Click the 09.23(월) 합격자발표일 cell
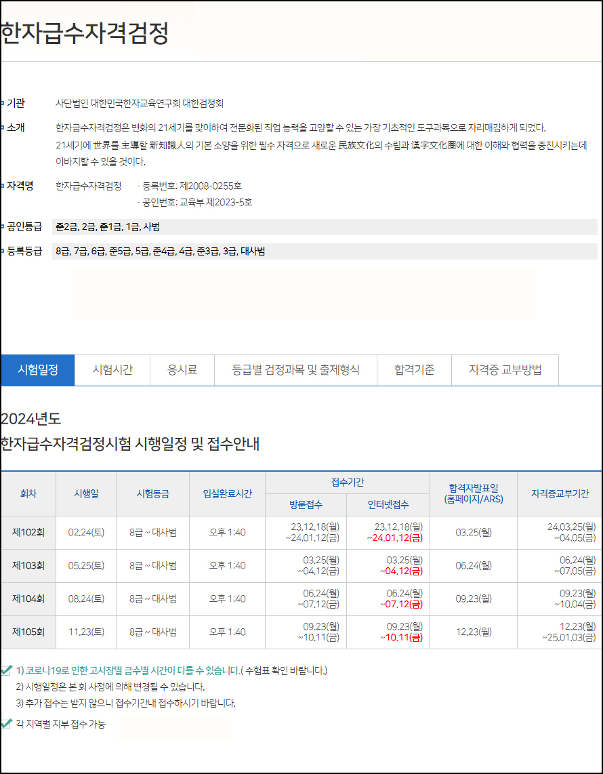This screenshot has height=774, width=603. coord(474,598)
